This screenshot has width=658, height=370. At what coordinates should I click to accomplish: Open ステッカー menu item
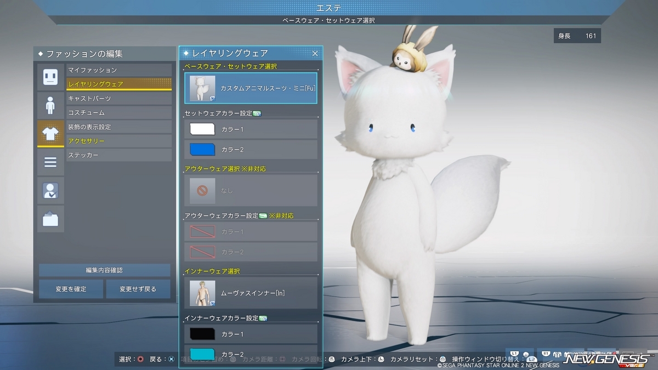119,155
